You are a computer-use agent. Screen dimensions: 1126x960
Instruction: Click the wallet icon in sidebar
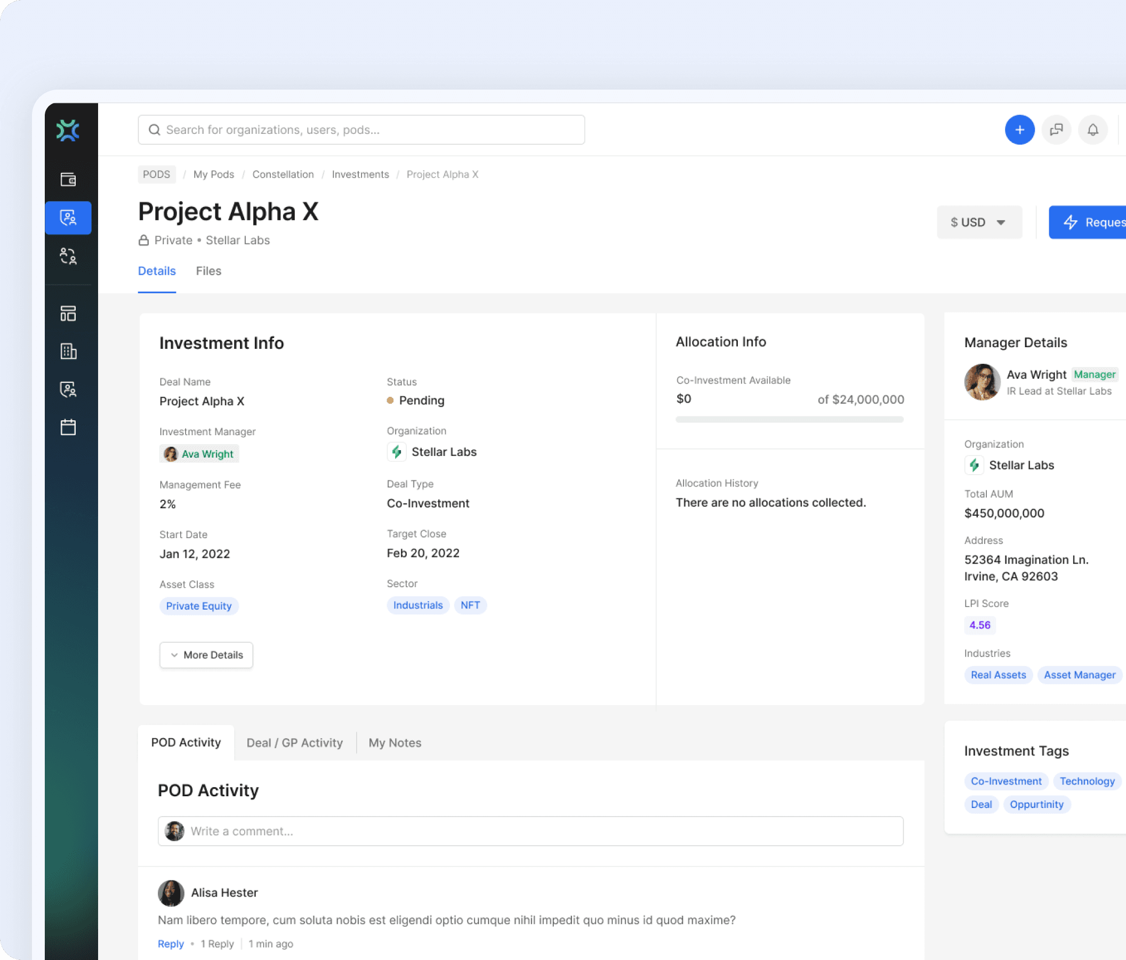tap(68, 179)
